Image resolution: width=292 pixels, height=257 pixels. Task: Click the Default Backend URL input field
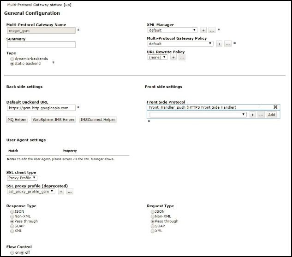41,108
